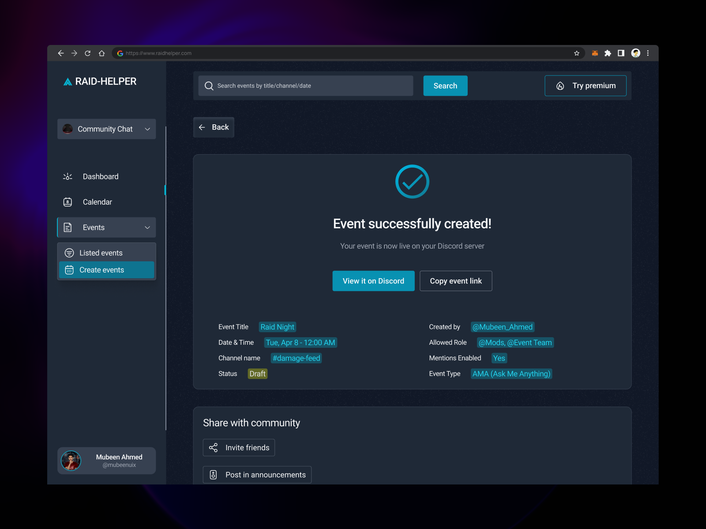Select the Dashboard icon in the sidebar
The image size is (706, 529).
pos(67,176)
